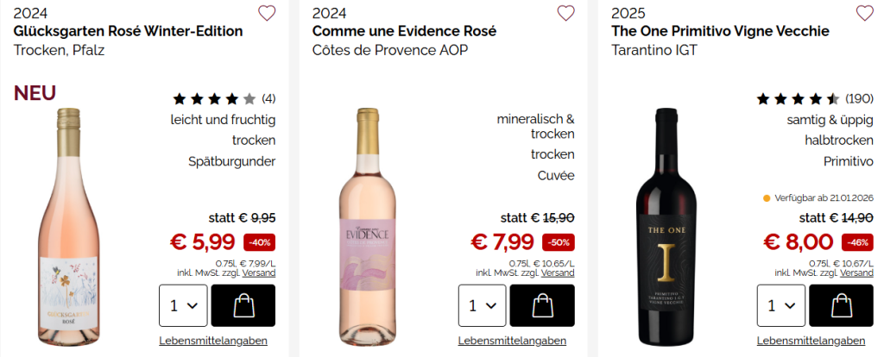Change quantity for The One Primitivo

[780, 305]
